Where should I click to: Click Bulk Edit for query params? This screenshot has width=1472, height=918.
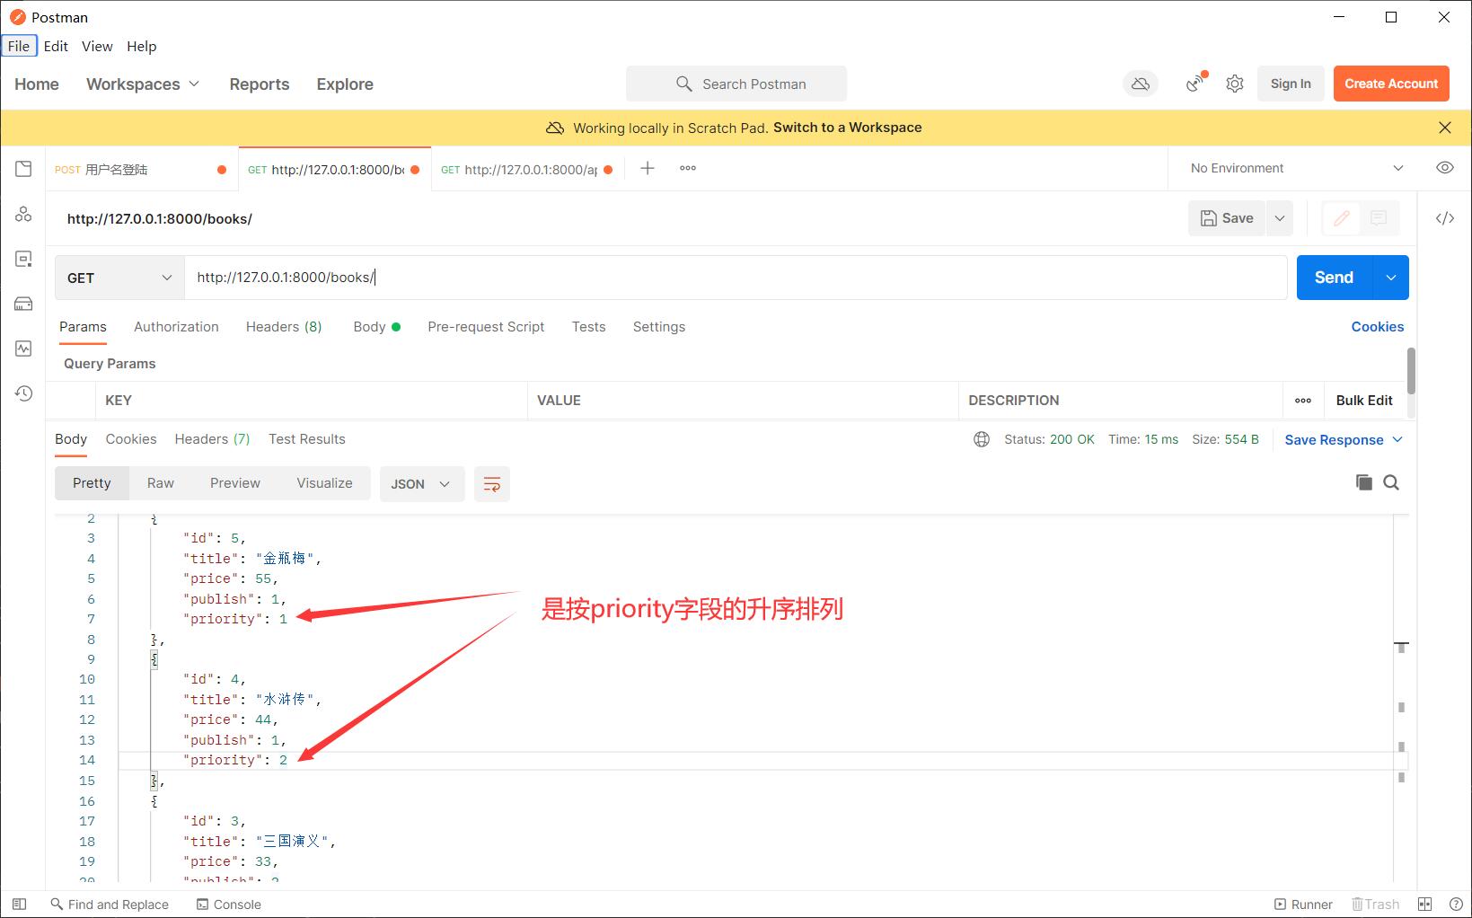[x=1364, y=401]
